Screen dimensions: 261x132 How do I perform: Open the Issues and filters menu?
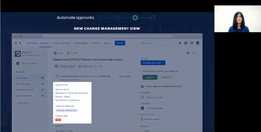[63, 43]
